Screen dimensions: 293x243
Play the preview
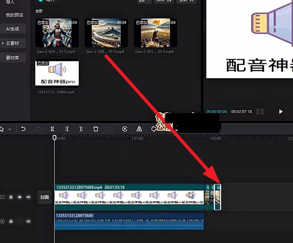pos(281,112)
